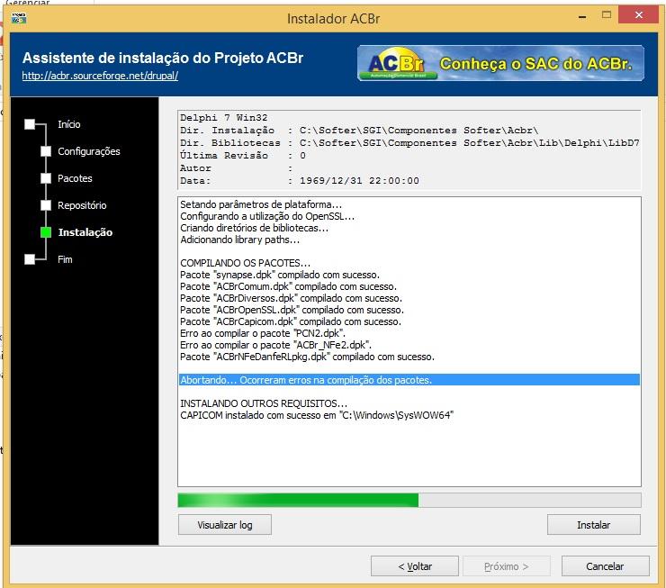Select the Configurações step marker
Viewport: 666px width, 588px height.
46,151
